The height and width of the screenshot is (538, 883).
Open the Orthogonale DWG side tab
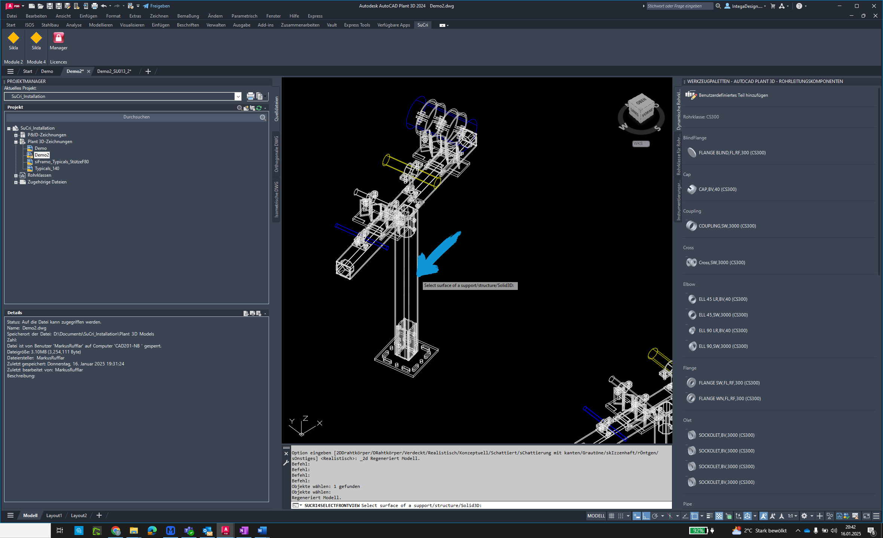click(x=276, y=154)
